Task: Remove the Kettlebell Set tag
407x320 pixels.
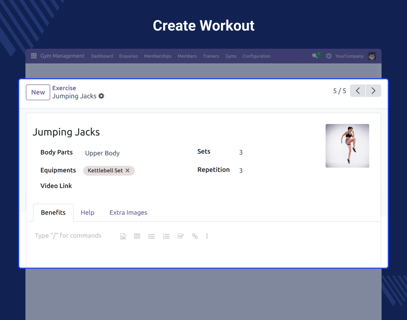Action: tap(128, 171)
